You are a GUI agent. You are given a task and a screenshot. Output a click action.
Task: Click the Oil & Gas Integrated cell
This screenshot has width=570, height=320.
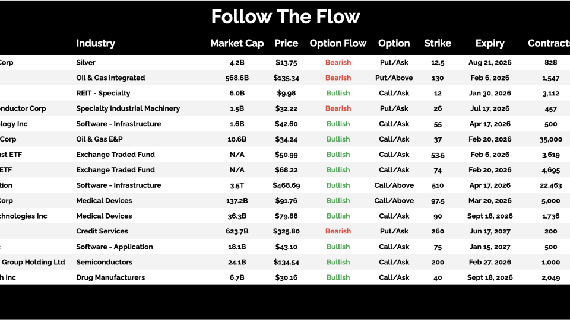[x=110, y=78]
